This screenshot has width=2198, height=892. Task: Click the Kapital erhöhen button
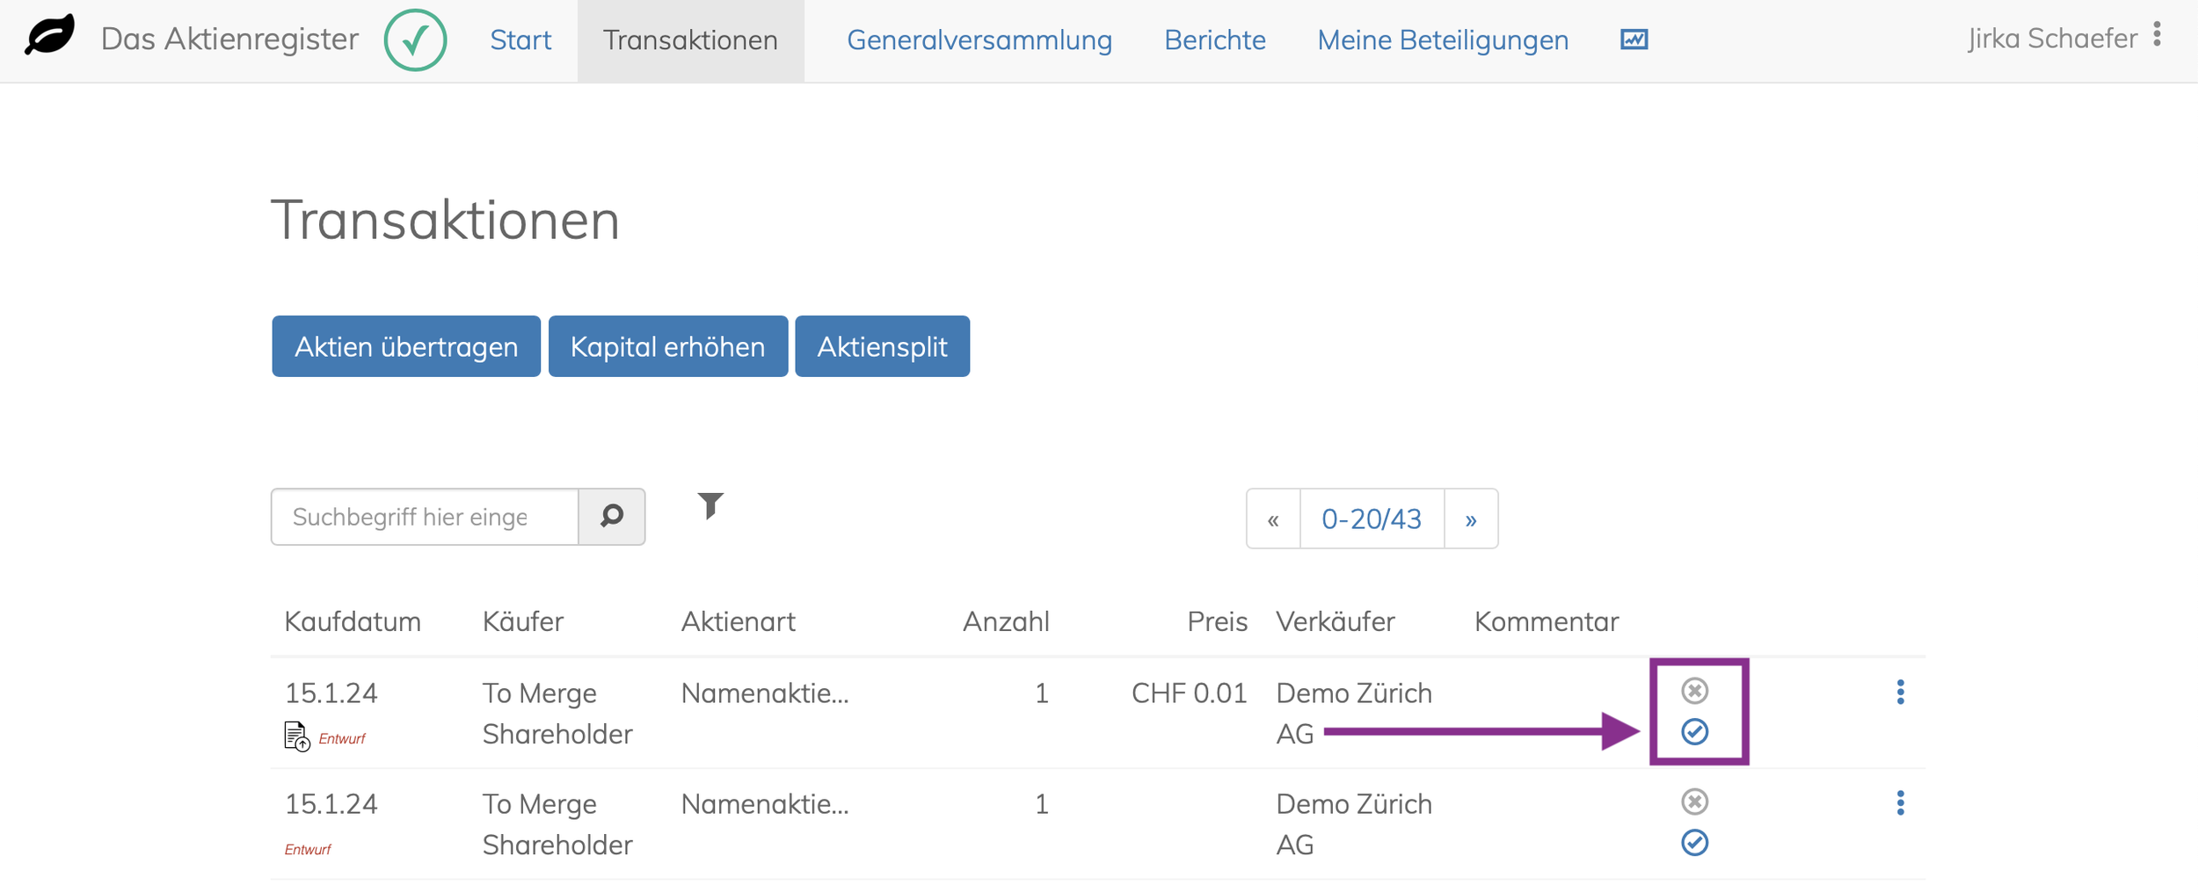668,346
